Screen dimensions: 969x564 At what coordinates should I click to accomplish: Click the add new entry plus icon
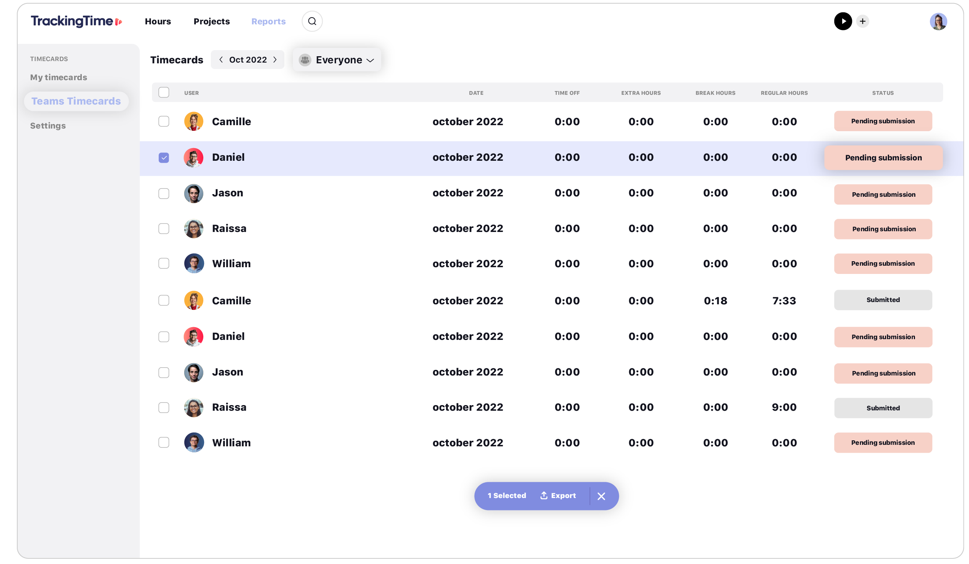(862, 21)
